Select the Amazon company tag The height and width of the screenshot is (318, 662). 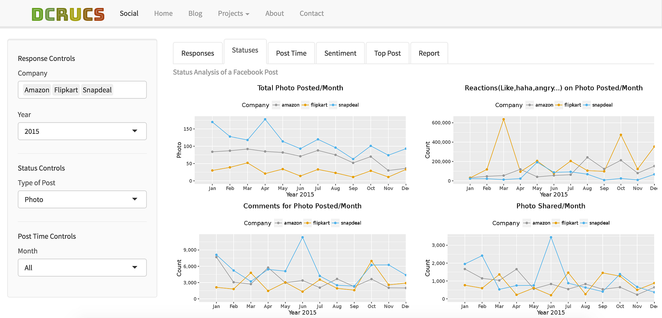pos(37,90)
